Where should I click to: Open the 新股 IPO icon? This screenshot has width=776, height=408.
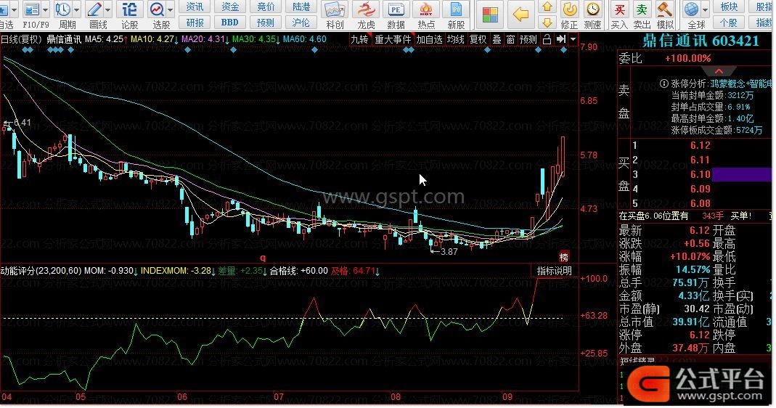click(x=456, y=9)
